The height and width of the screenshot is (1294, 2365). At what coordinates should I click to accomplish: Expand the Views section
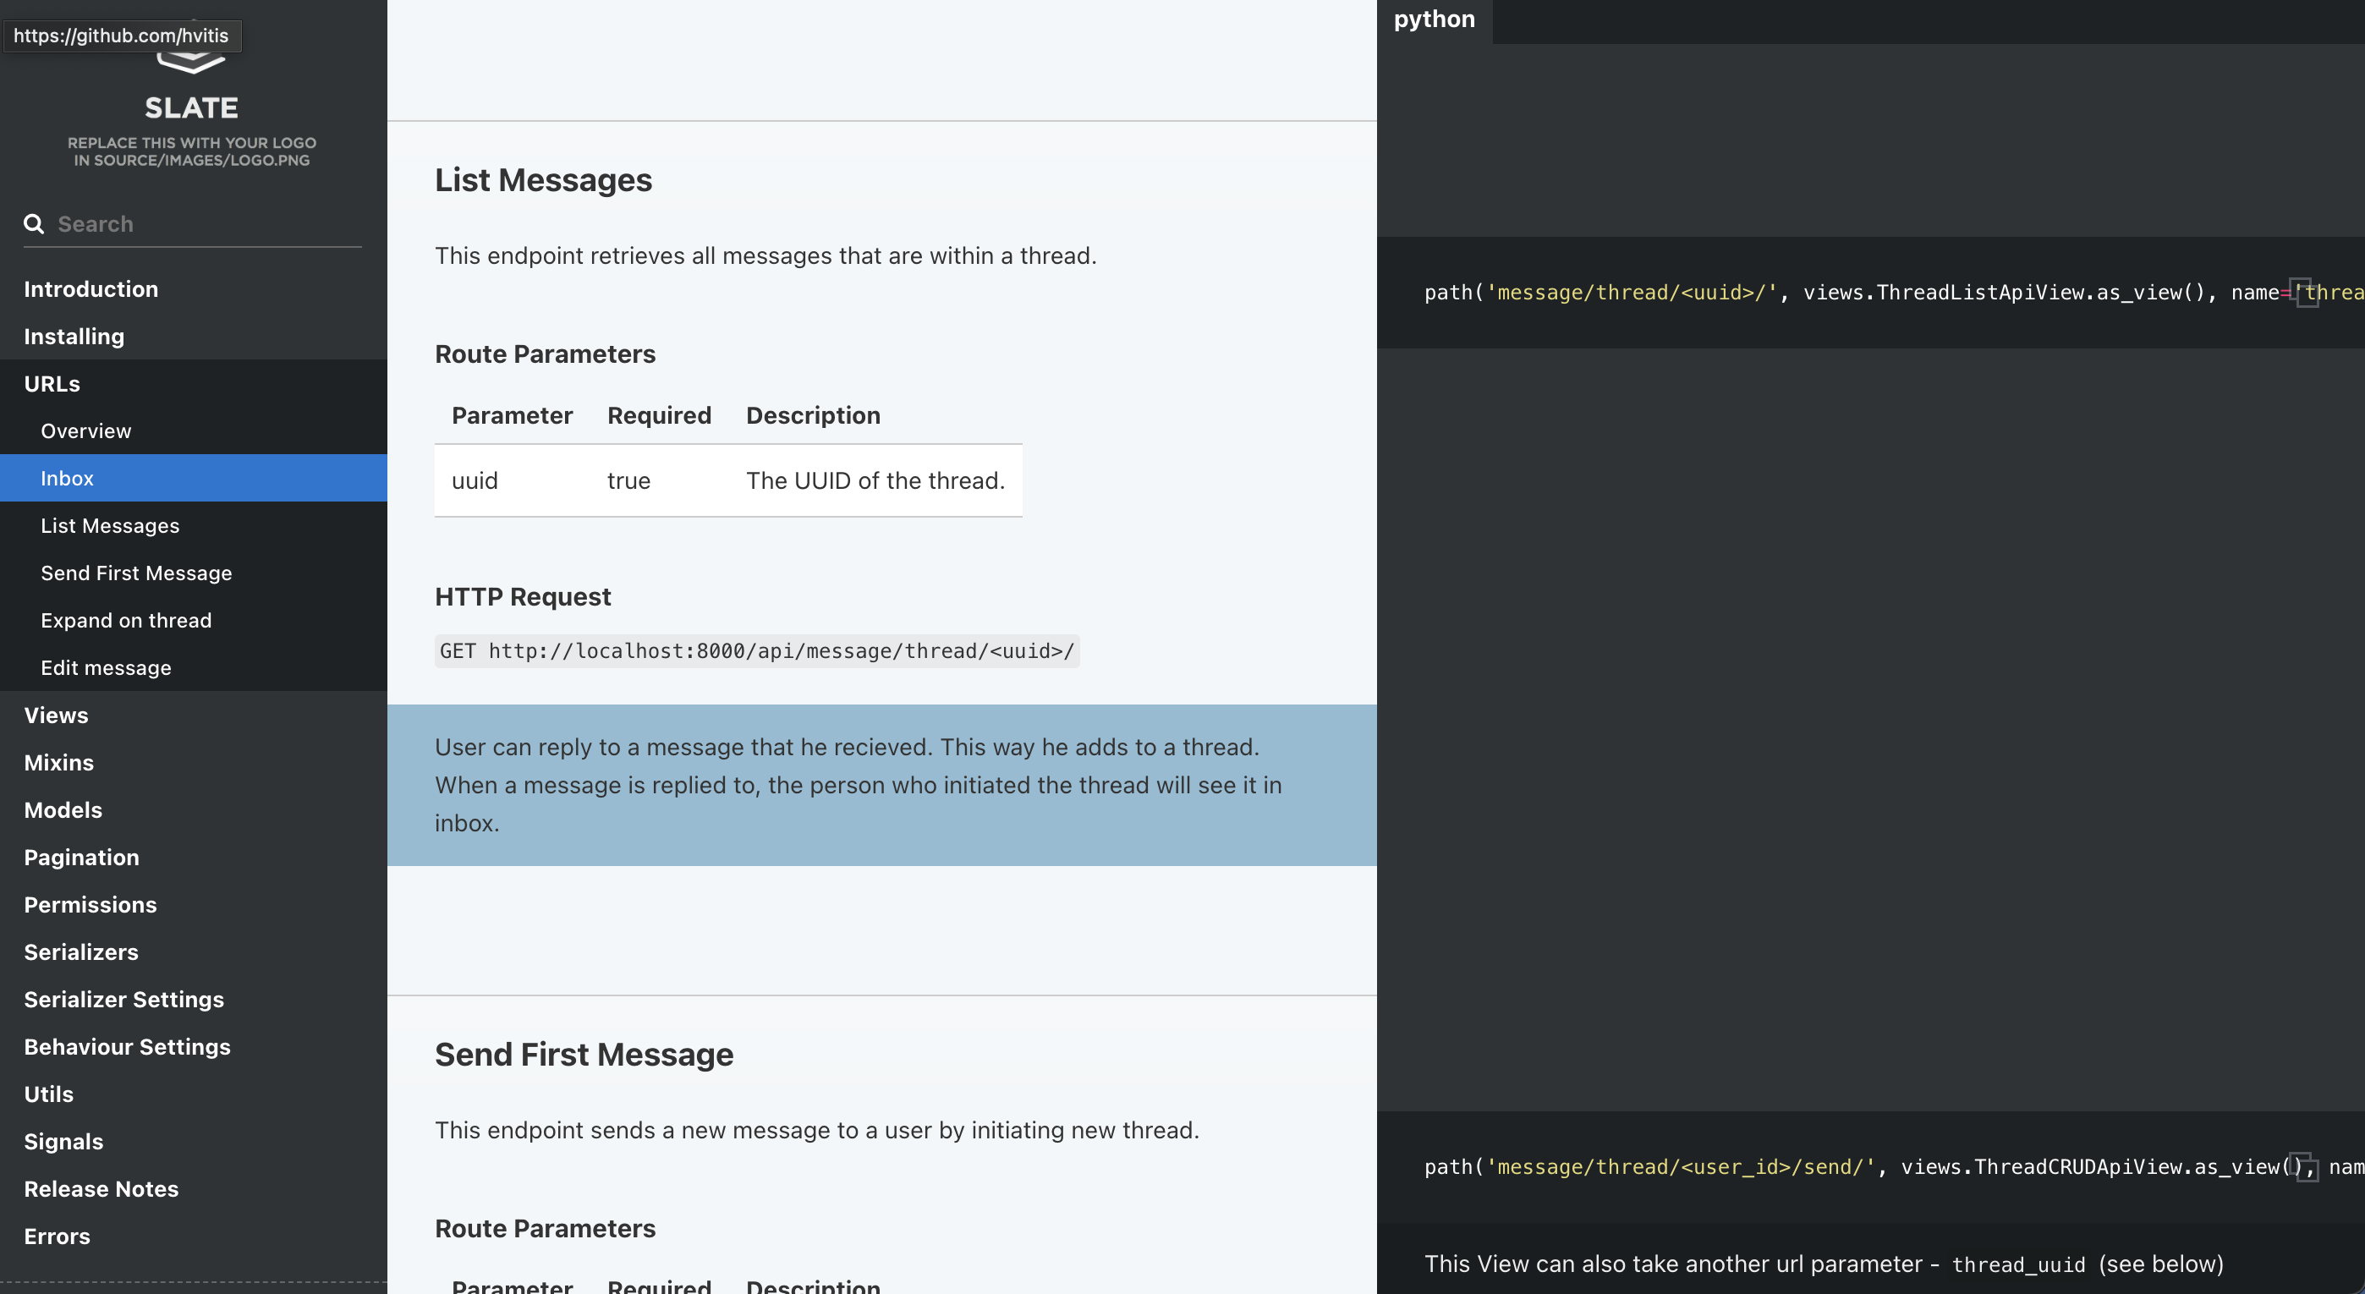56,715
